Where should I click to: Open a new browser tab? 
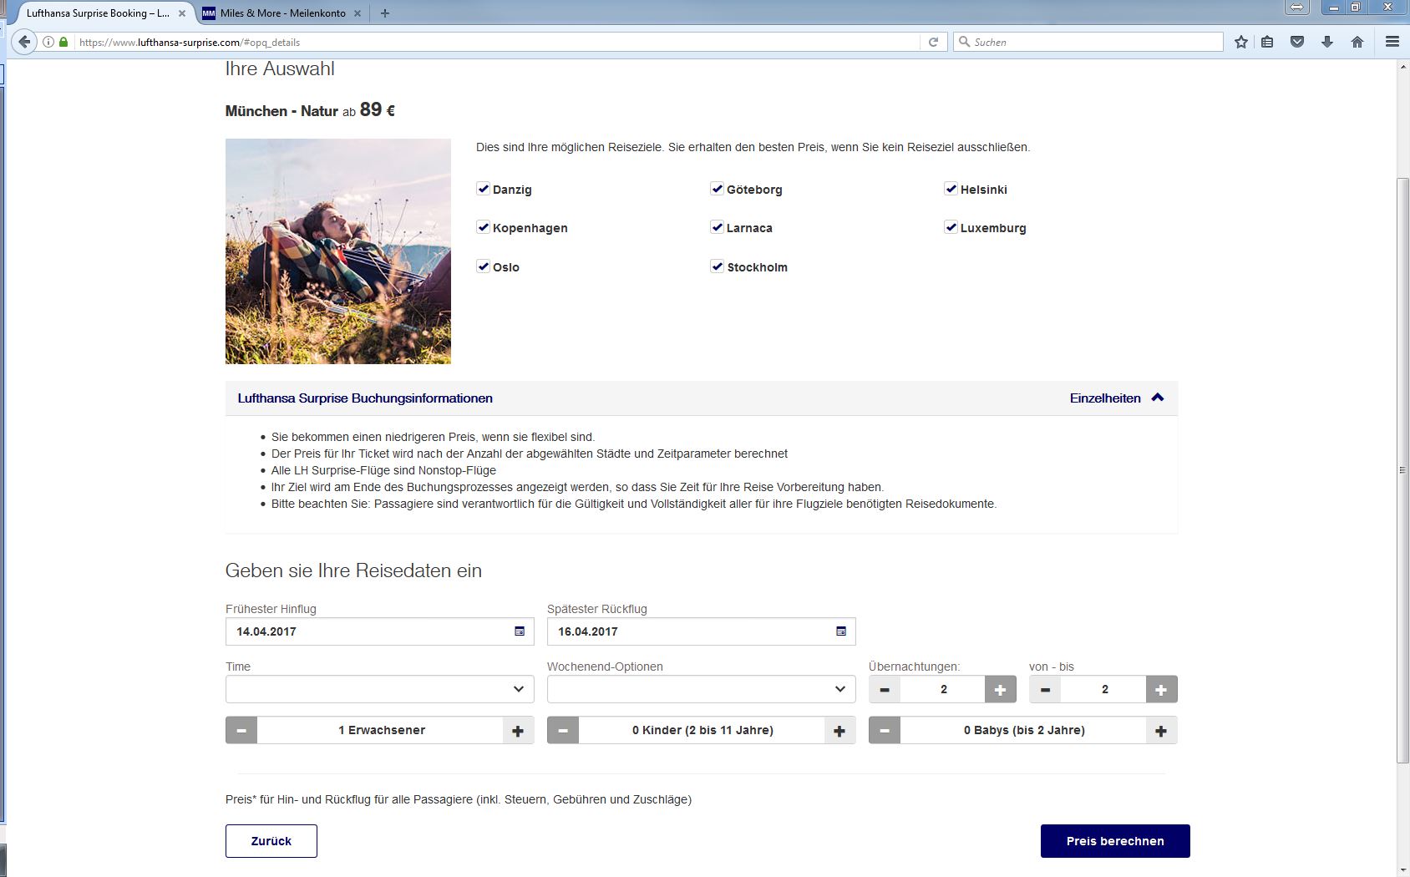[x=385, y=13]
